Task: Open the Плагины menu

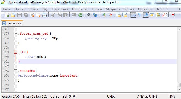Action: click(x=145, y=9)
